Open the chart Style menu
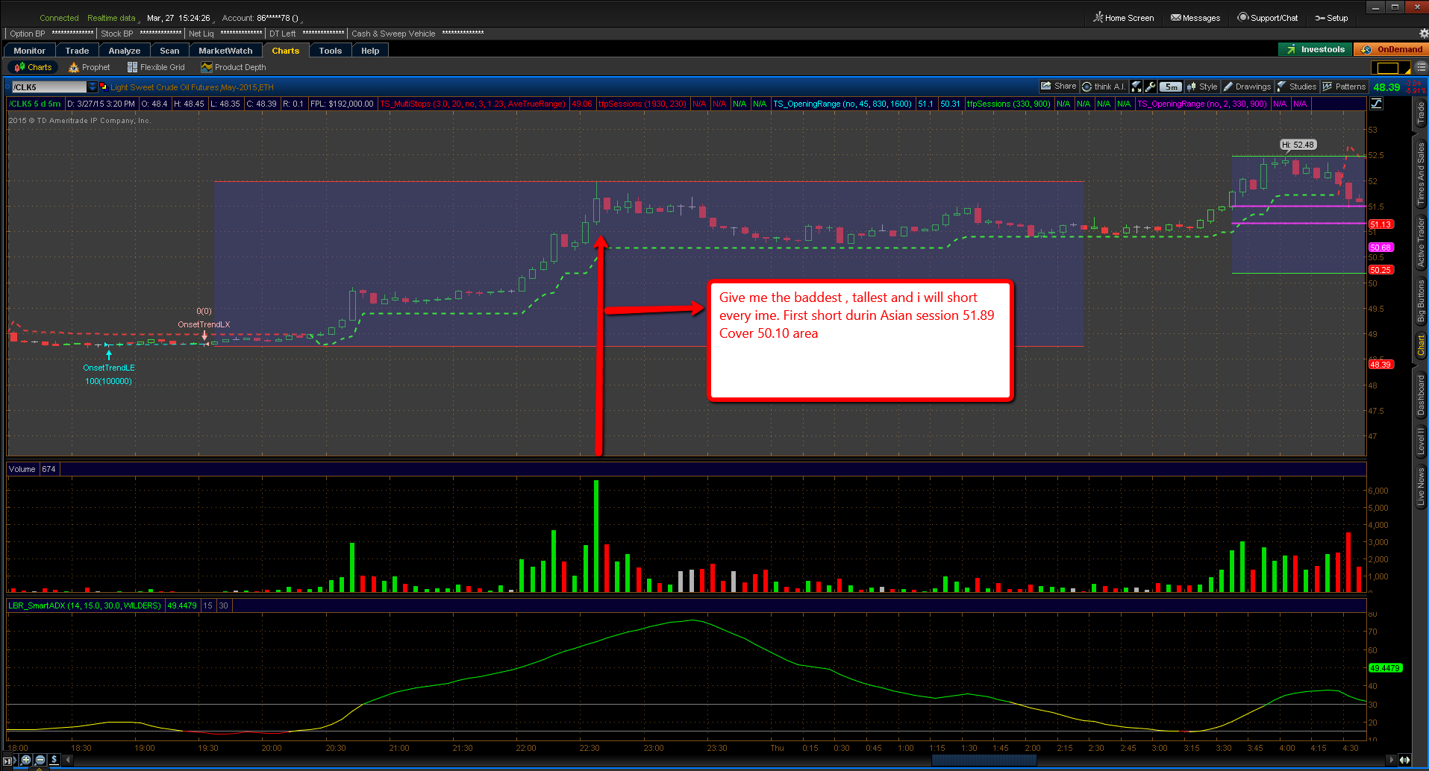 [1202, 86]
